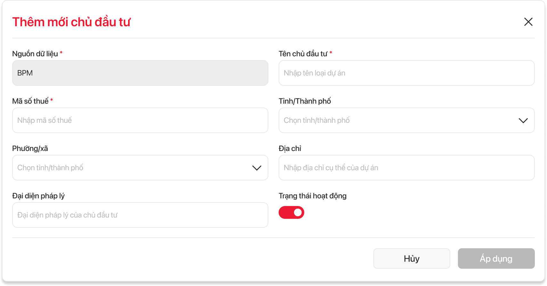Viewport: 547px width, 286px height.
Task: Click the Phường/xã chevron arrow
Action: point(257,168)
